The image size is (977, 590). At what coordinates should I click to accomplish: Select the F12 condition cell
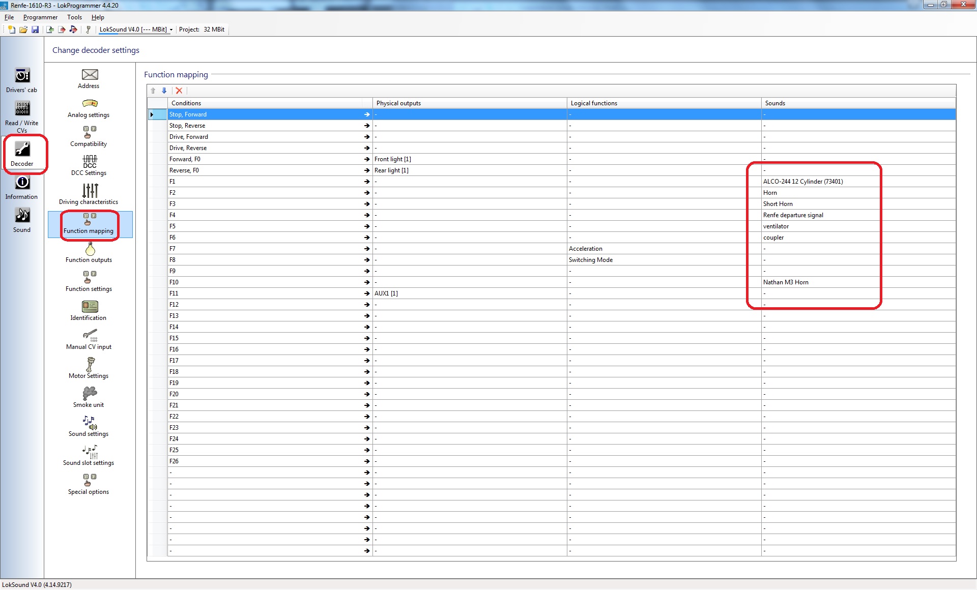pos(270,305)
